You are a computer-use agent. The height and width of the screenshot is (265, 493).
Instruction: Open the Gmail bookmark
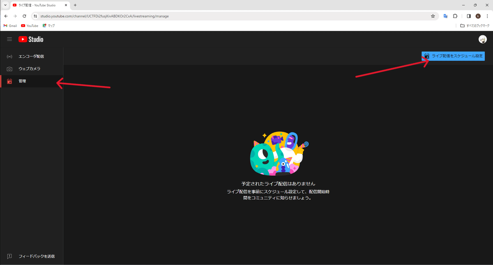click(10, 25)
